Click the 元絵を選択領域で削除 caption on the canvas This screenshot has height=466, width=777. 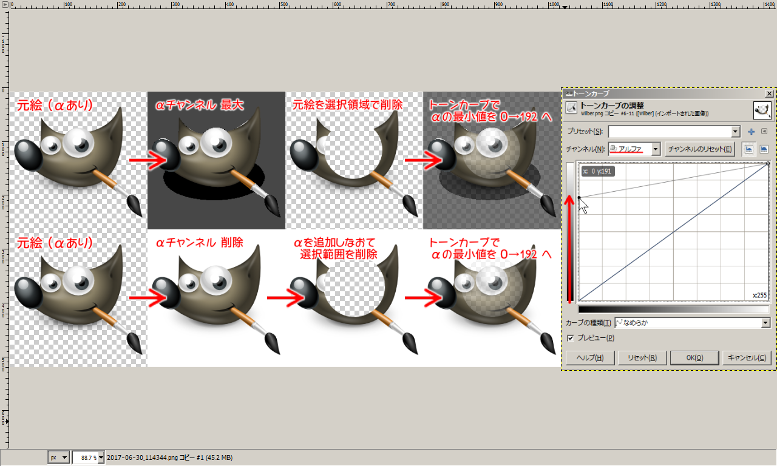(348, 105)
